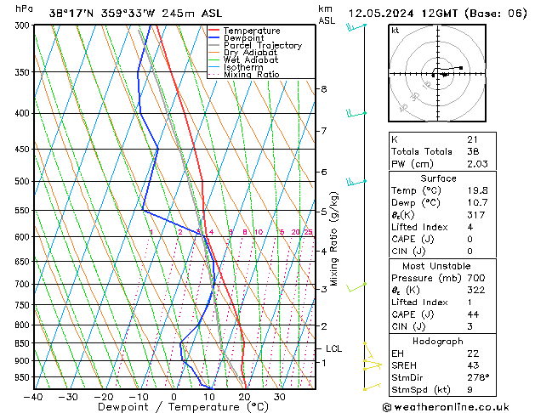Screen dimensions: 535x413
Task: Click the yellow wind barb at surface level
Action: (373, 388)
